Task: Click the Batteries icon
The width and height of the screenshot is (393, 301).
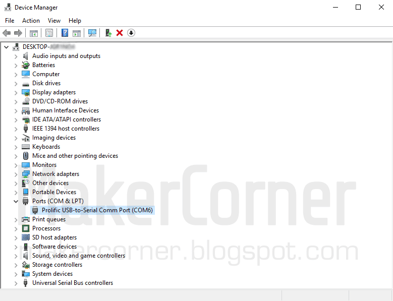Action: 25,65
